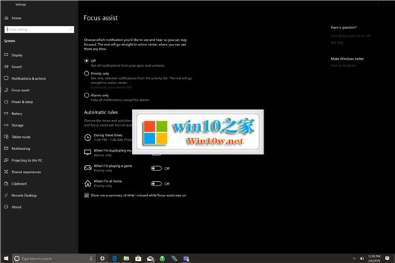This screenshot has height=263, width=395.
Task: Open the When I'm at home rule
Action: coord(103,183)
